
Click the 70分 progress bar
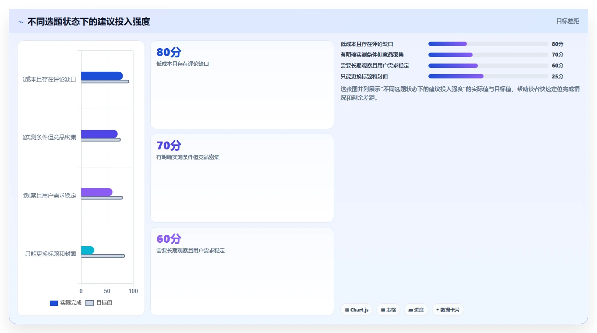488,55
